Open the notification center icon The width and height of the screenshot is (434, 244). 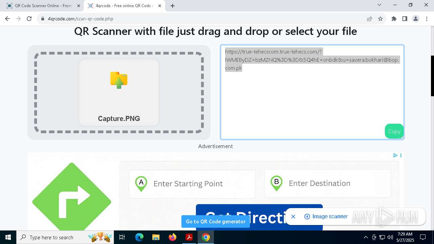(423, 237)
